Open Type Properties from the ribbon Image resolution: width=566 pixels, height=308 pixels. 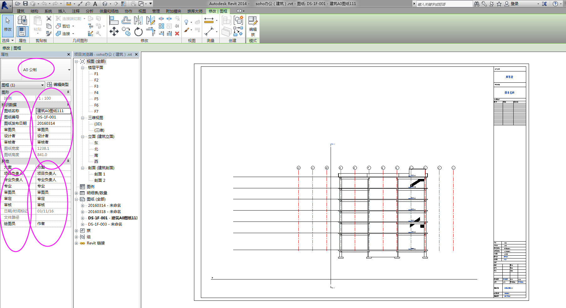(22, 20)
